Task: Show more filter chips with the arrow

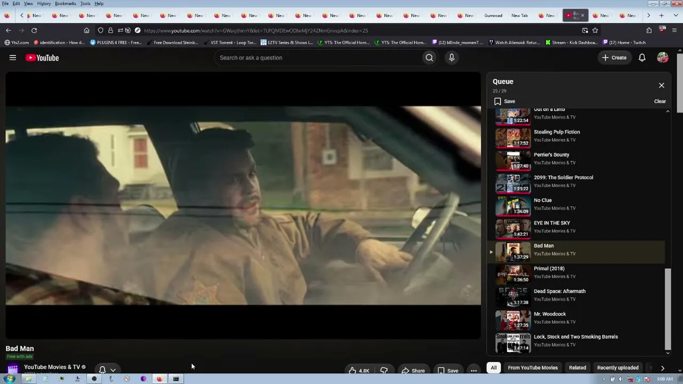Action: click(x=663, y=367)
